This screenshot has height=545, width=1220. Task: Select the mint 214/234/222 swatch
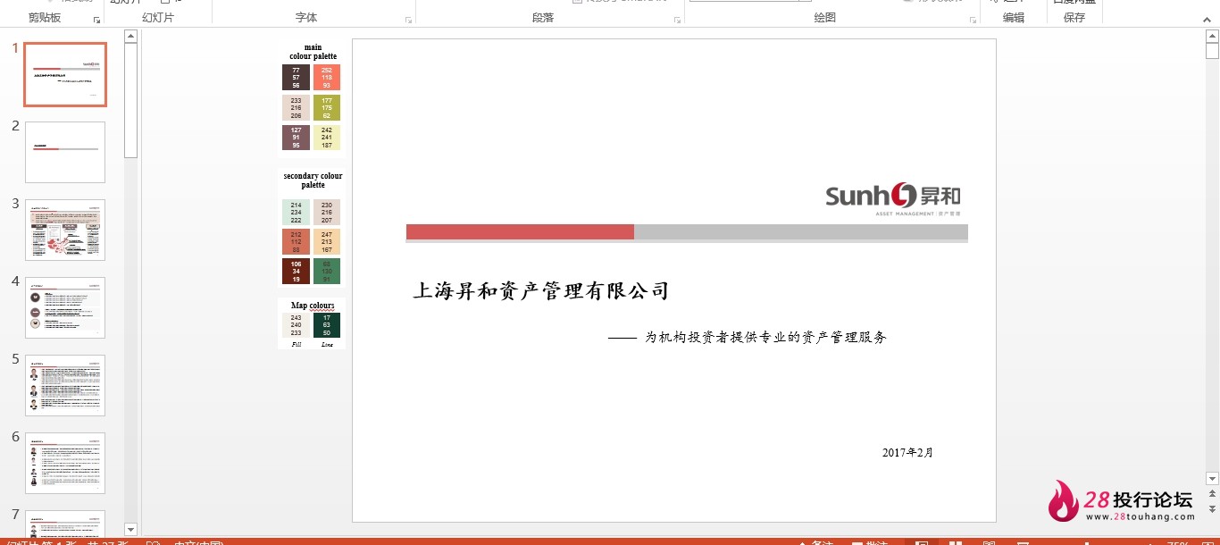coord(296,213)
